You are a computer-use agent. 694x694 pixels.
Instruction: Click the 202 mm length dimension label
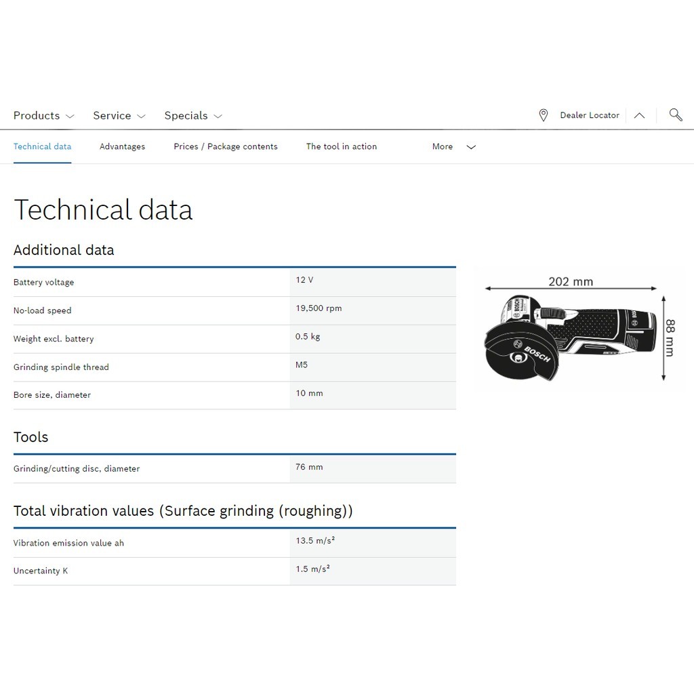click(x=570, y=281)
